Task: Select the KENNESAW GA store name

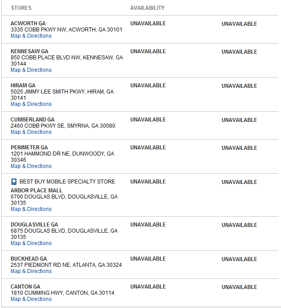Action: tap(30, 51)
